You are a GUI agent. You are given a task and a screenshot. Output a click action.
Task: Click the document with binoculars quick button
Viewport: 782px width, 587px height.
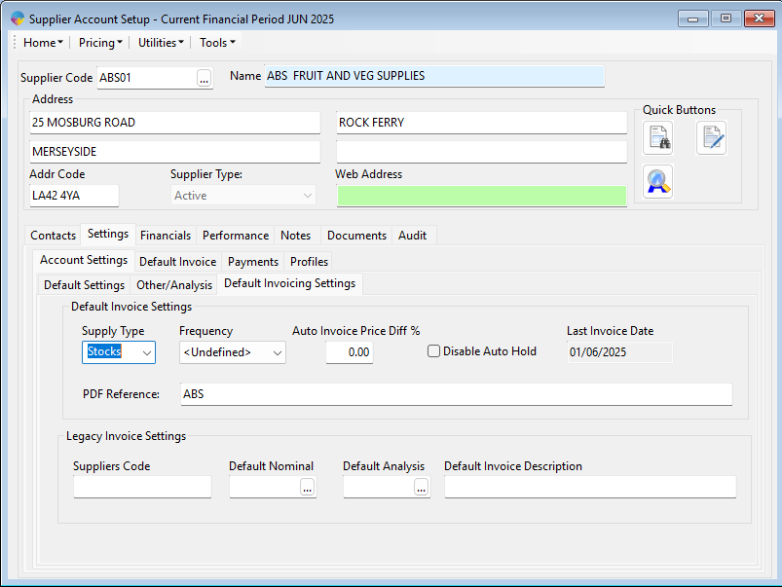tap(658, 139)
